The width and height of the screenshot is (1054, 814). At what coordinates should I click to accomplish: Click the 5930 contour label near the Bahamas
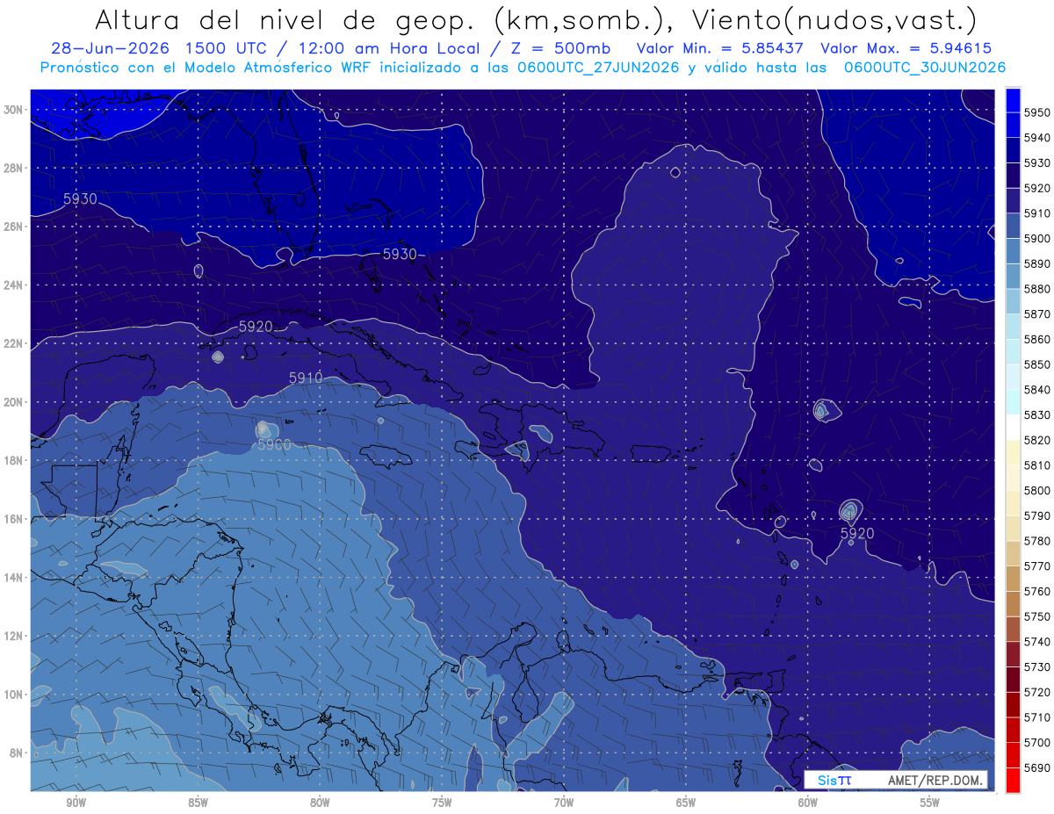[x=400, y=254]
